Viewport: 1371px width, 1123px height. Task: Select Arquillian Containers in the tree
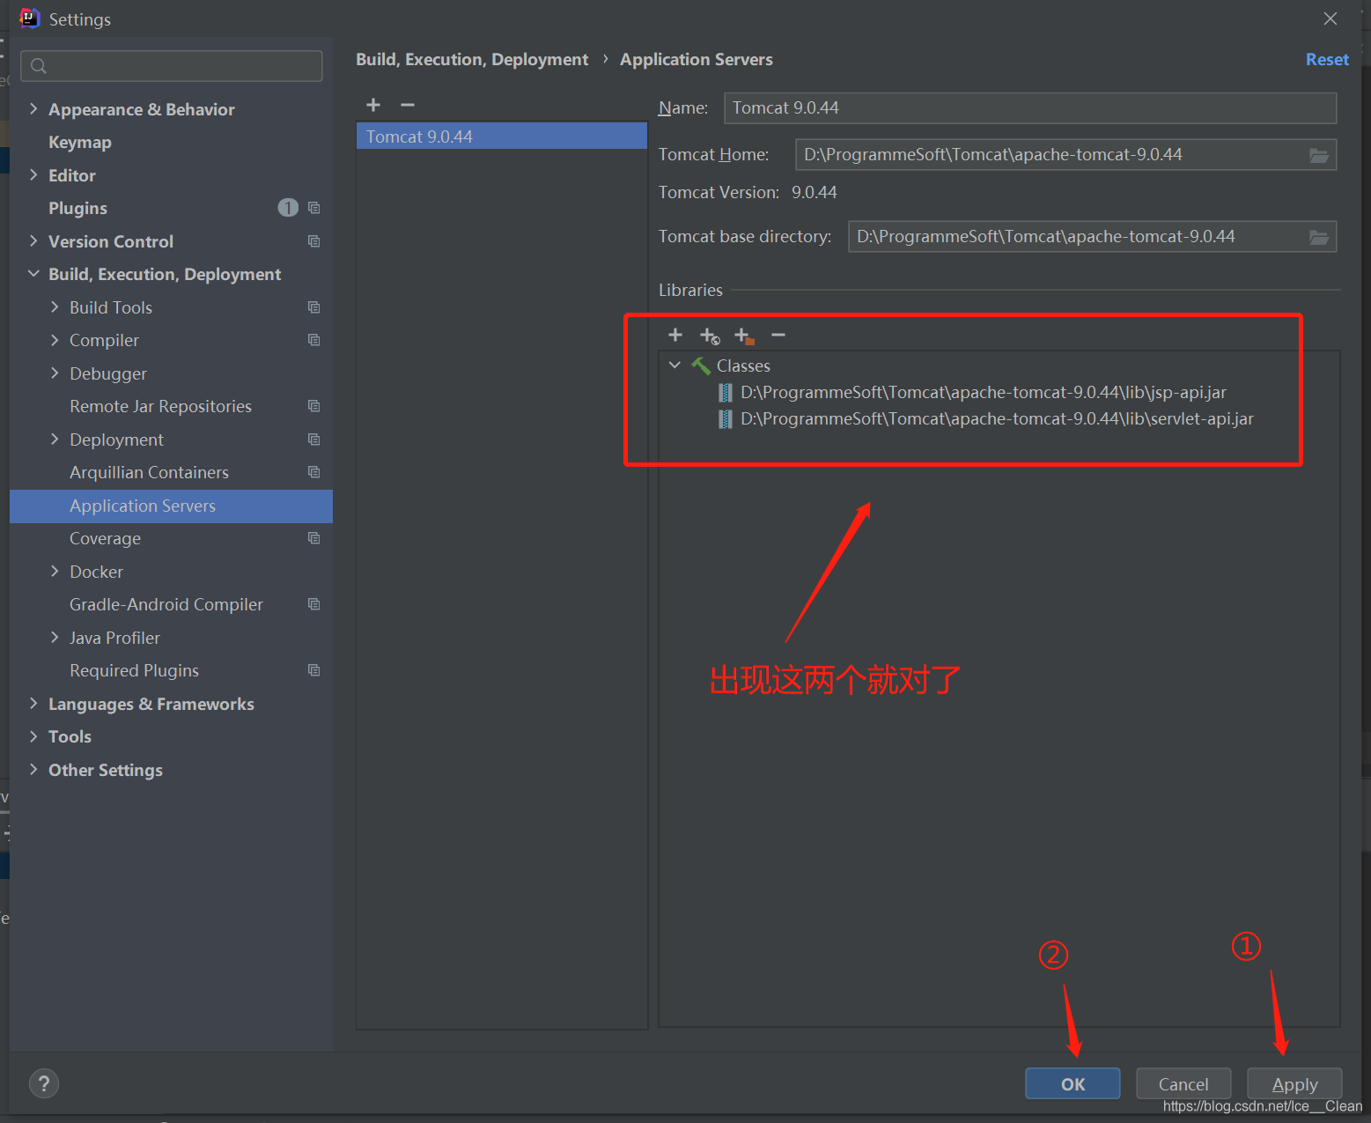click(x=149, y=472)
